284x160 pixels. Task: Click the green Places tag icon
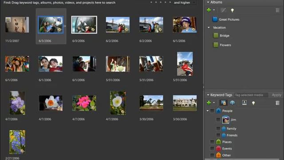tap(218, 141)
